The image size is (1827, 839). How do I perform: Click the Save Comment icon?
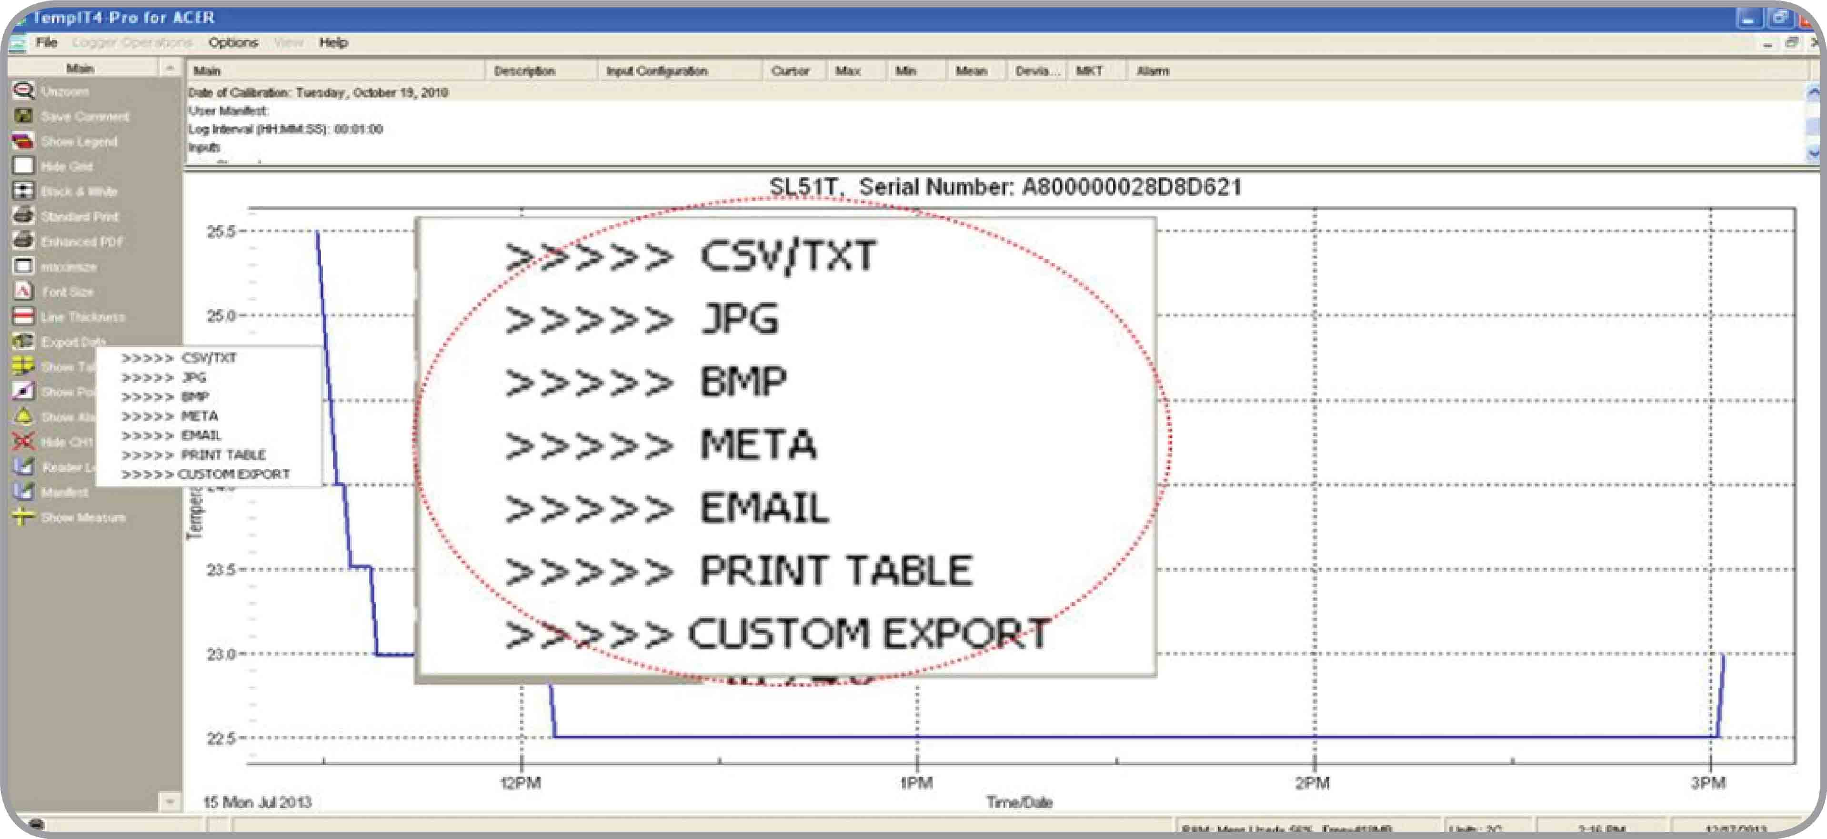click(23, 116)
